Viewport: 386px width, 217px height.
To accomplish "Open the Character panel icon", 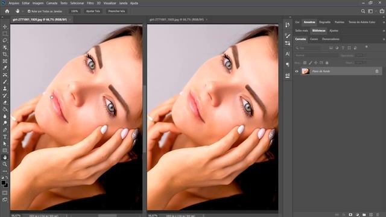I will click(288, 54).
